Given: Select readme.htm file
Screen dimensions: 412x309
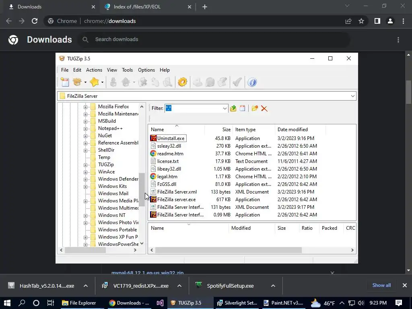Looking at the screenshot, I should pyautogui.click(x=170, y=153).
